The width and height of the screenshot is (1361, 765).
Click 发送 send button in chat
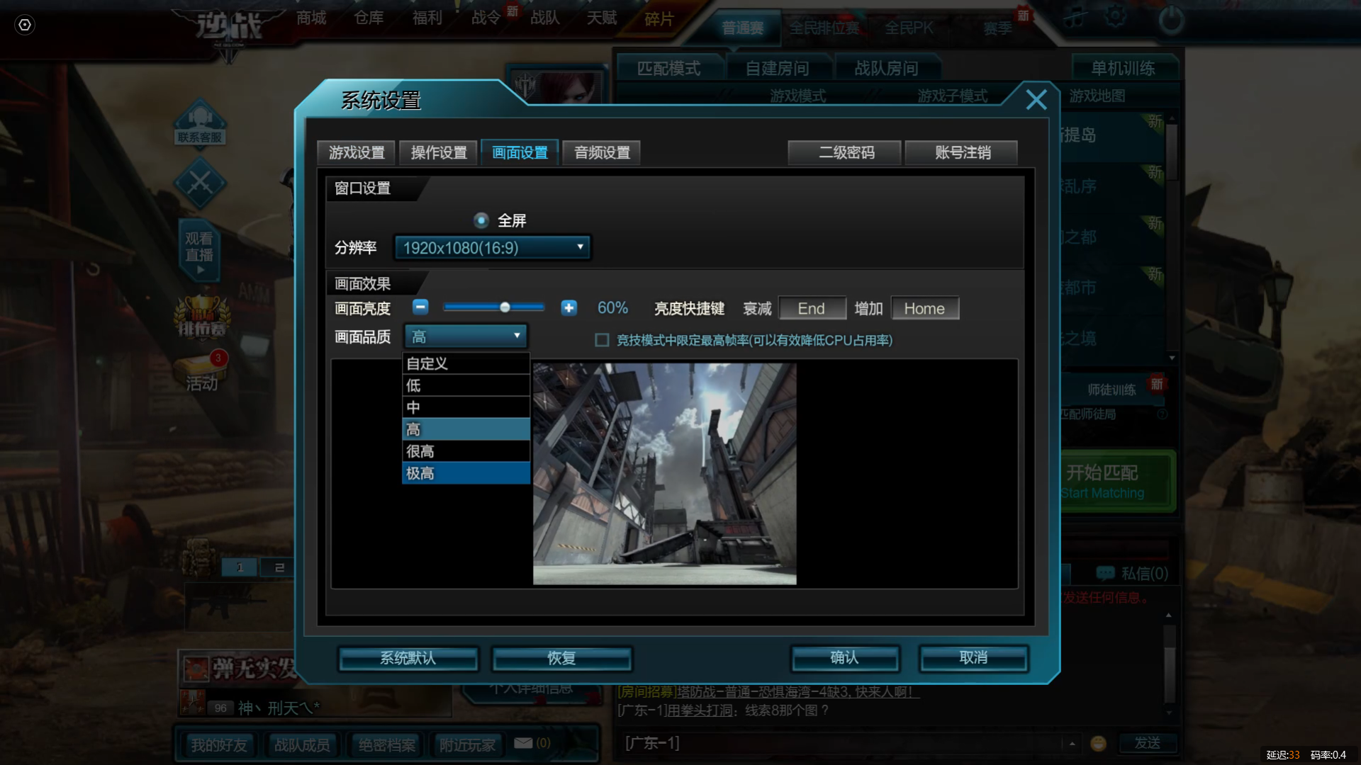[x=1148, y=742]
